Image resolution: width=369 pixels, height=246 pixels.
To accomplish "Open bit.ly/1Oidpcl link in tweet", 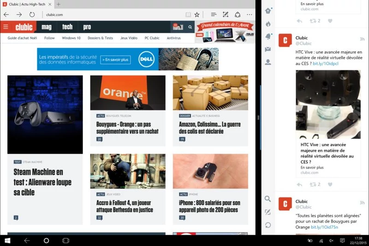I will pyautogui.click(x=326, y=64).
